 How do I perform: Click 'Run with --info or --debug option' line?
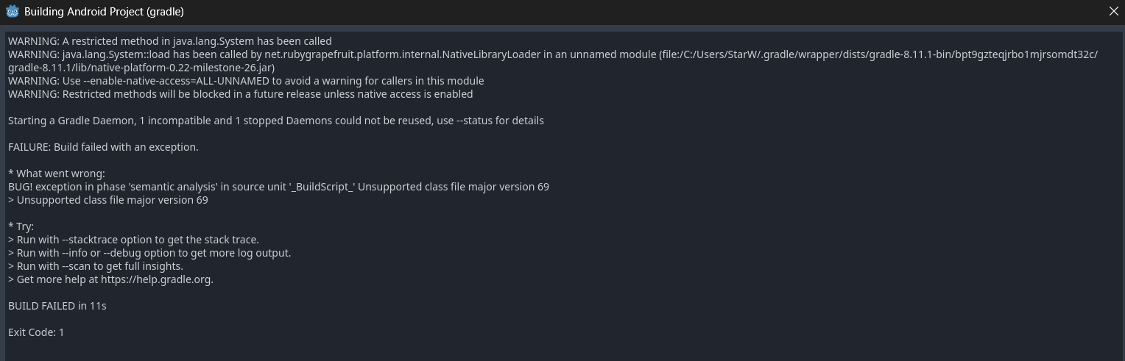149,253
